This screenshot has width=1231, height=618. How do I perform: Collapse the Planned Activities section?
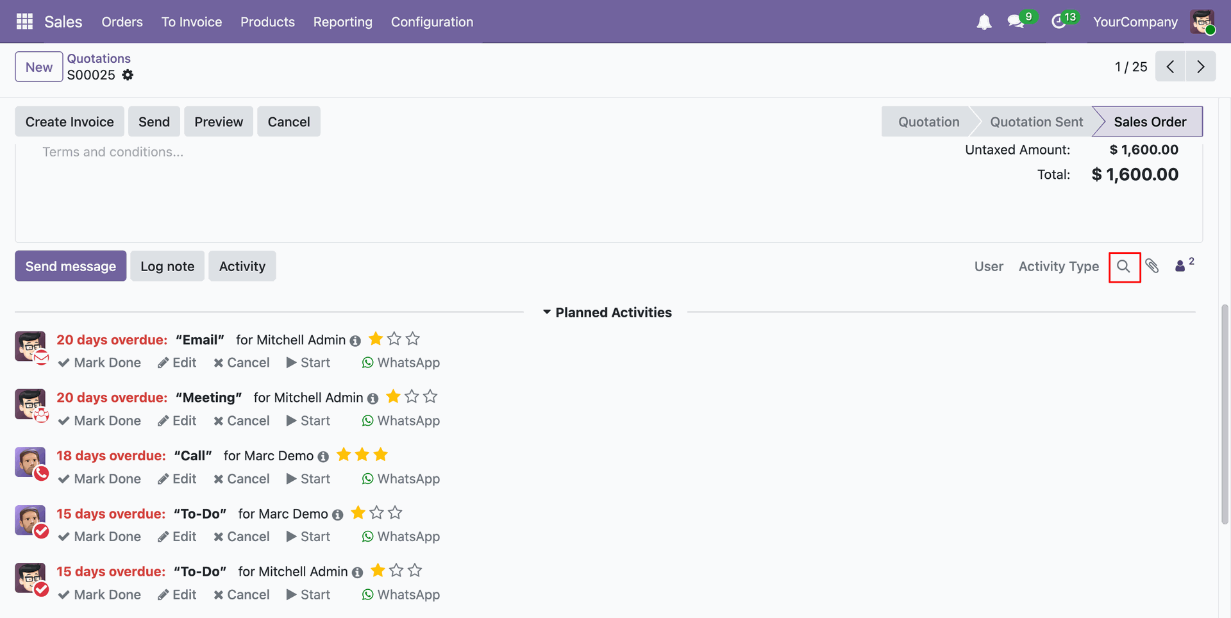(607, 313)
